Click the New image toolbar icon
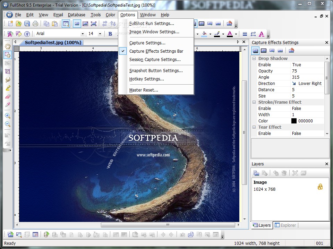The width and height of the screenshot is (333, 249). [10, 24]
